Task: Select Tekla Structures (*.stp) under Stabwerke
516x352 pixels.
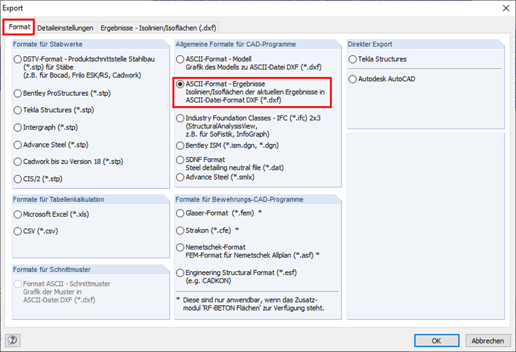Action: (x=18, y=109)
